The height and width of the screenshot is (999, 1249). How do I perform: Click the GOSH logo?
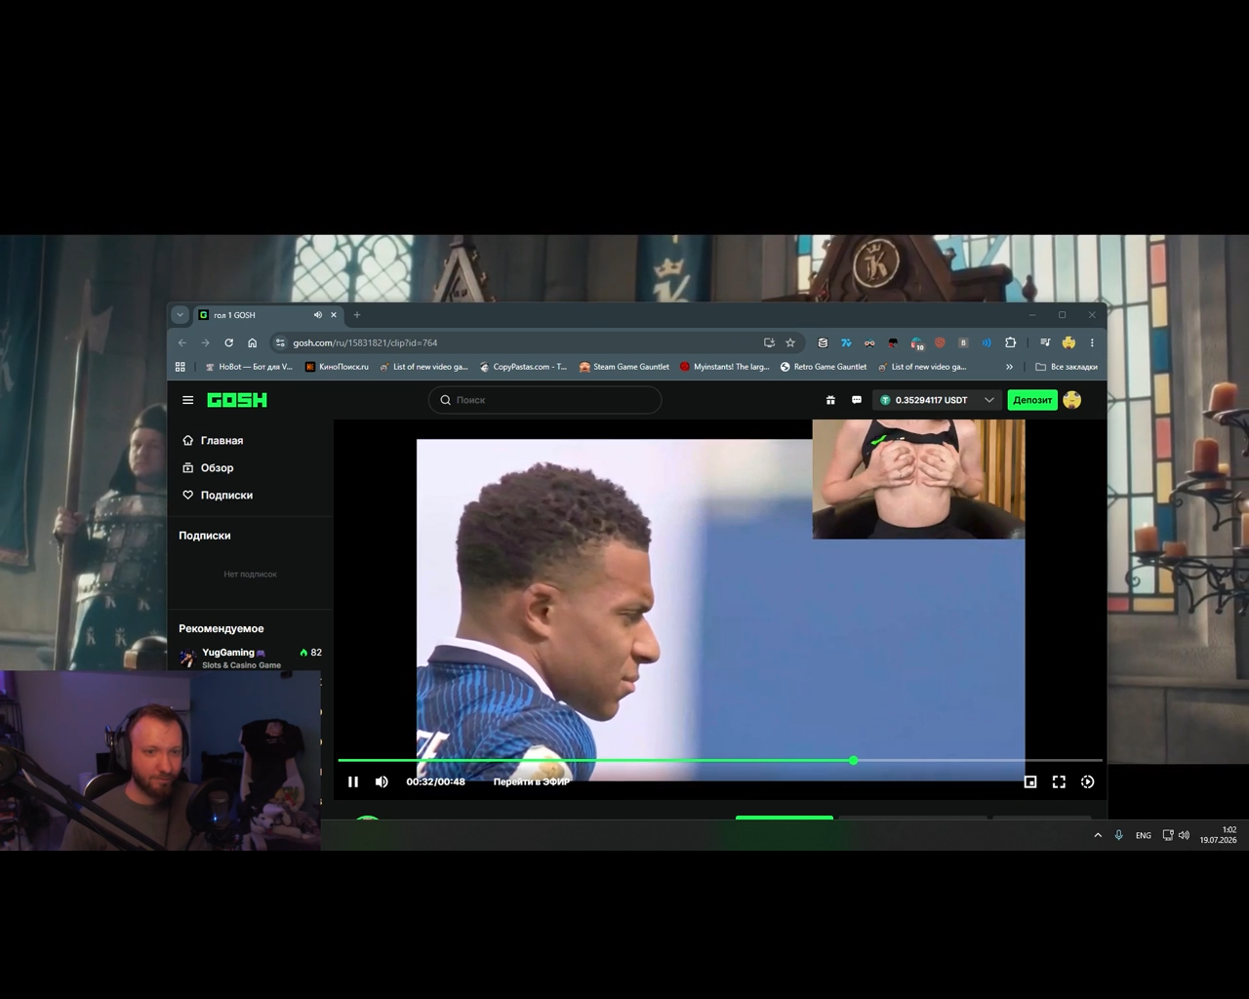click(237, 400)
